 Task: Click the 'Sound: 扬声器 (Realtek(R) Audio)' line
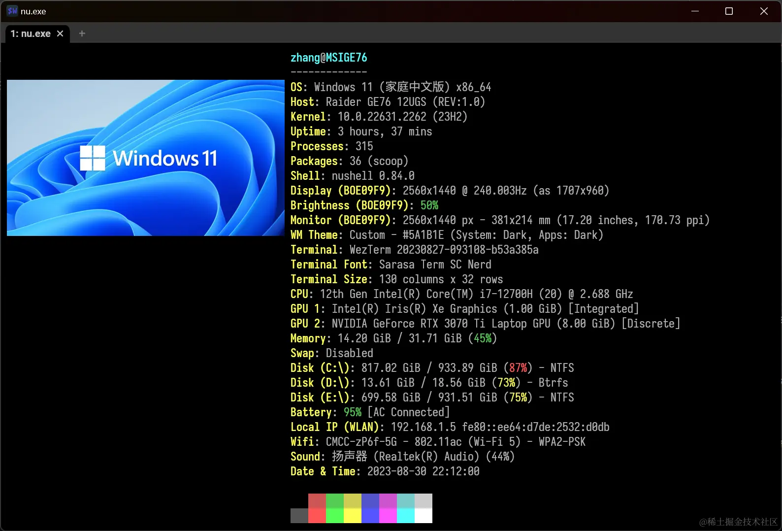point(402,457)
